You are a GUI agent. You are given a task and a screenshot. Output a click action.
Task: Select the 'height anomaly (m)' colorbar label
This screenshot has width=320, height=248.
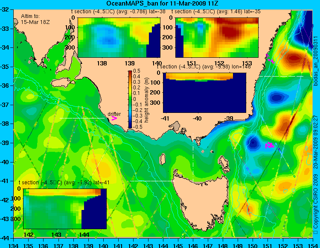(146, 100)
